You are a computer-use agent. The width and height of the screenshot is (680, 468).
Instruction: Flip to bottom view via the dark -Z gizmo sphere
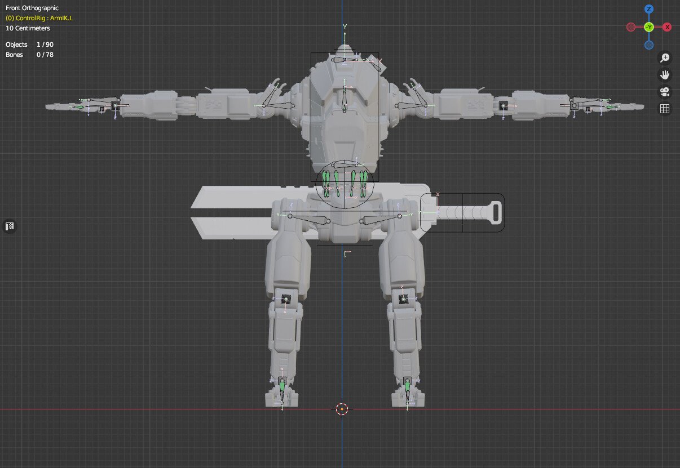pyautogui.click(x=649, y=45)
